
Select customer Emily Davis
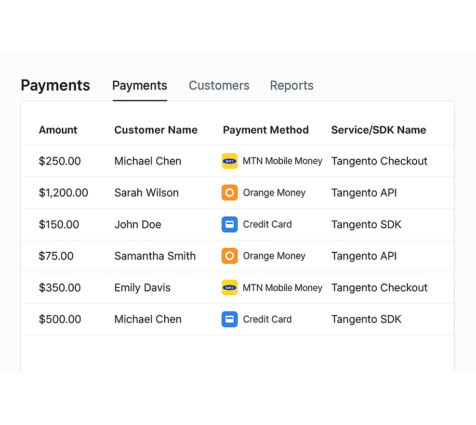(142, 288)
